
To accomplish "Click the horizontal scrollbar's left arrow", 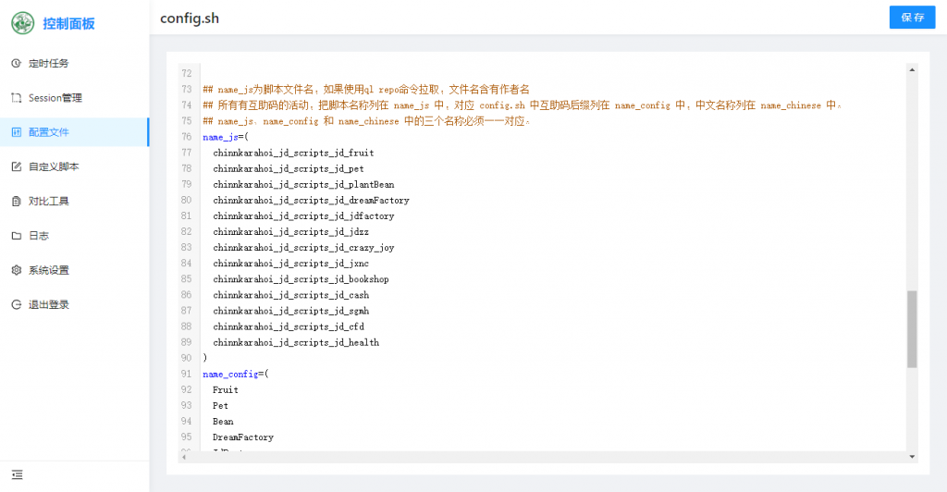I will (x=183, y=456).
